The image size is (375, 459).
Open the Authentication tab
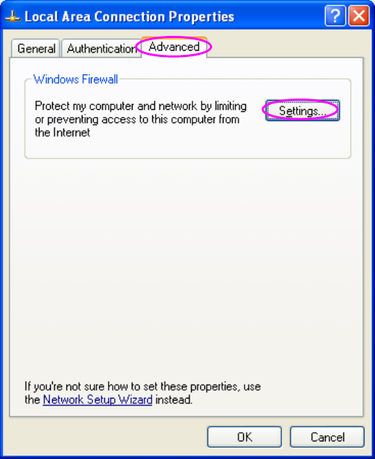click(102, 49)
